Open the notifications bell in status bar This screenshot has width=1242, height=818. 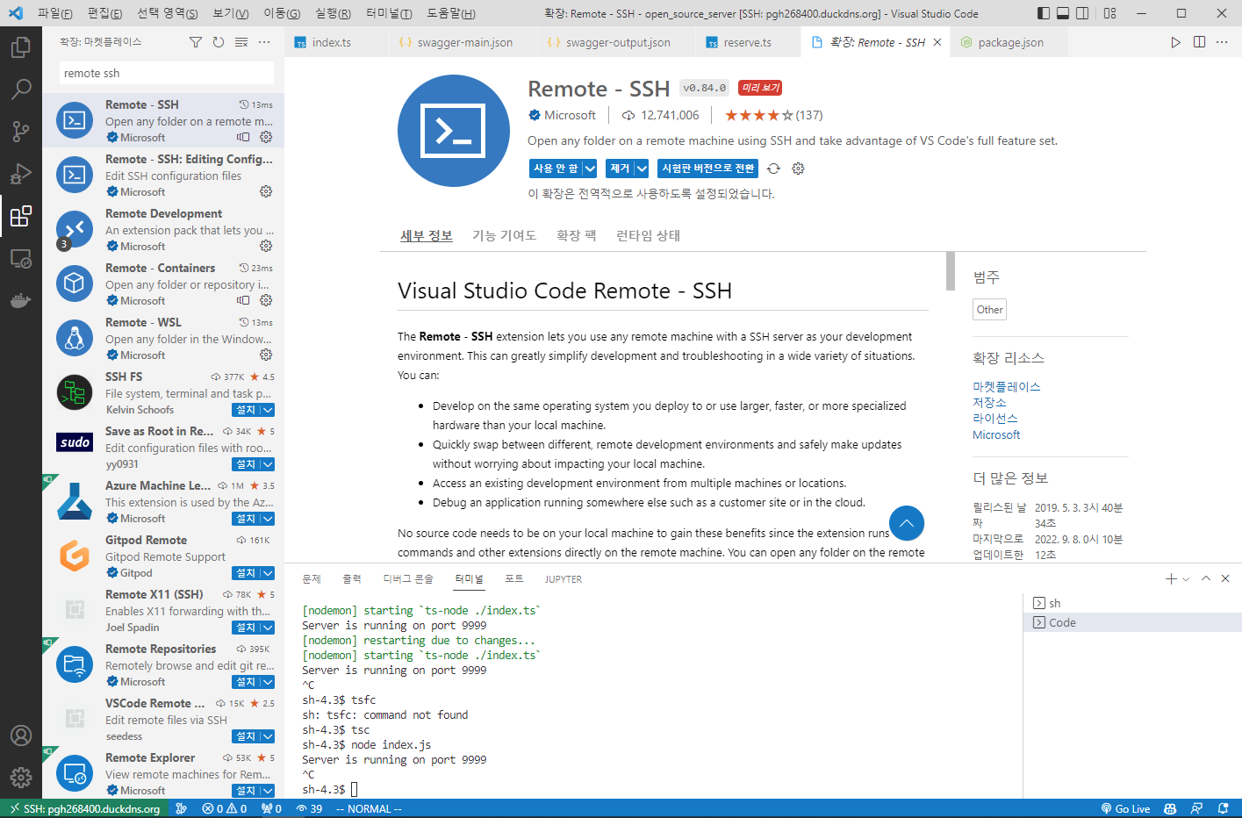1223,809
